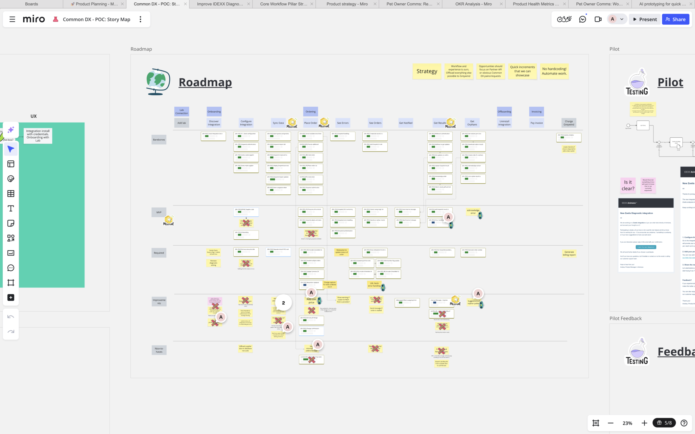Image resolution: width=695 pixels, height=434 pixels.
Task: Select the Quick increments sticky note
Action: (522, 71)
